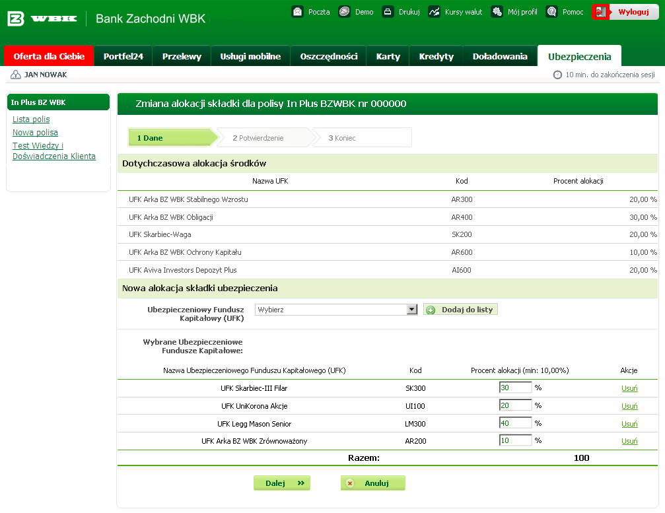Click the AR300 code cell

tap(462, 199)
